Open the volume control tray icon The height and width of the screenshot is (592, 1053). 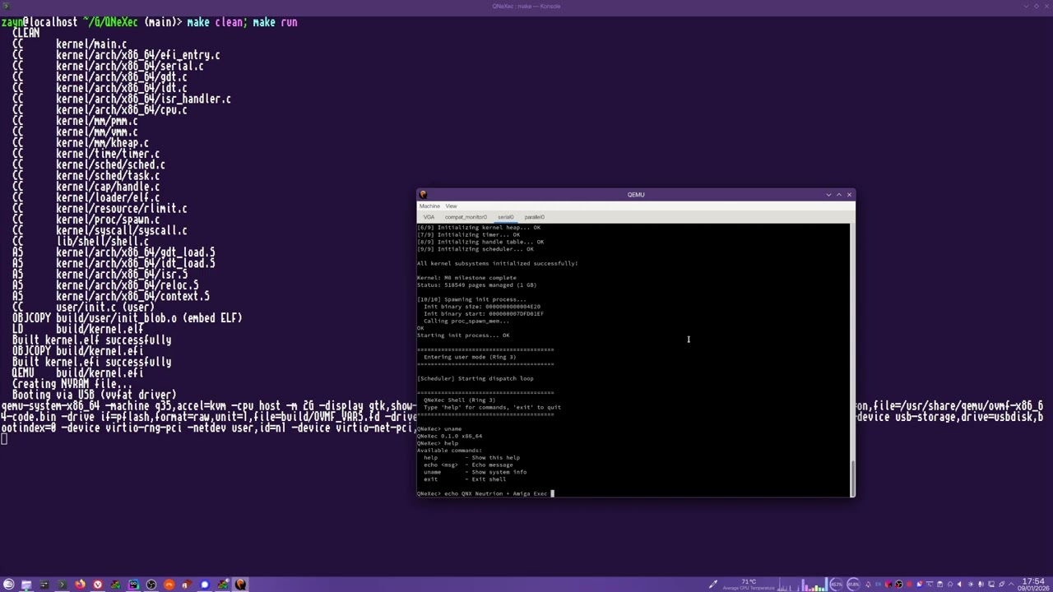(x=959, y=585)
